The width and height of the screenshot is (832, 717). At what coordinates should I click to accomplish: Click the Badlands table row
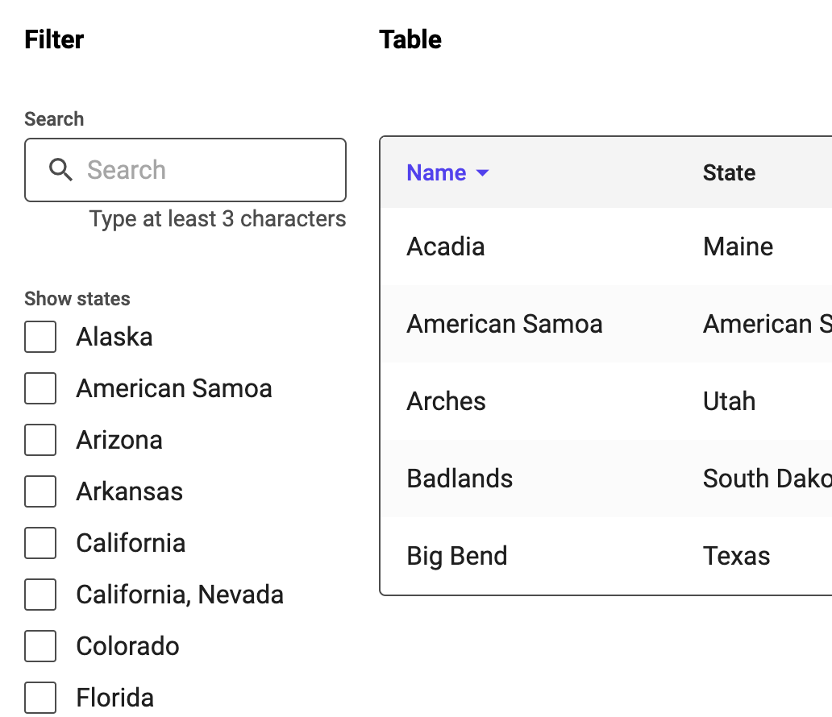click(x=606, y=479)
